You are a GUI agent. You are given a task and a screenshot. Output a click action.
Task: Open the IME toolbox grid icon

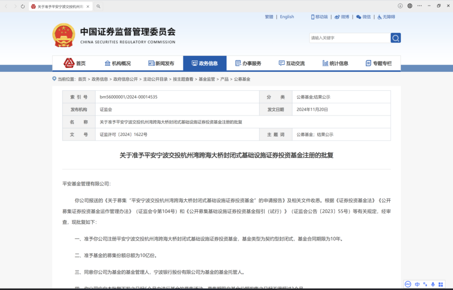pos(440,284)
